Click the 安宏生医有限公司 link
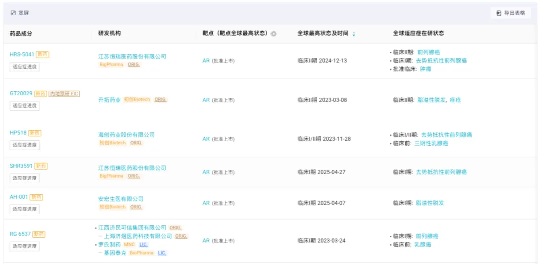The height and width of the screenshot is (264, 541). pos(121,199)
